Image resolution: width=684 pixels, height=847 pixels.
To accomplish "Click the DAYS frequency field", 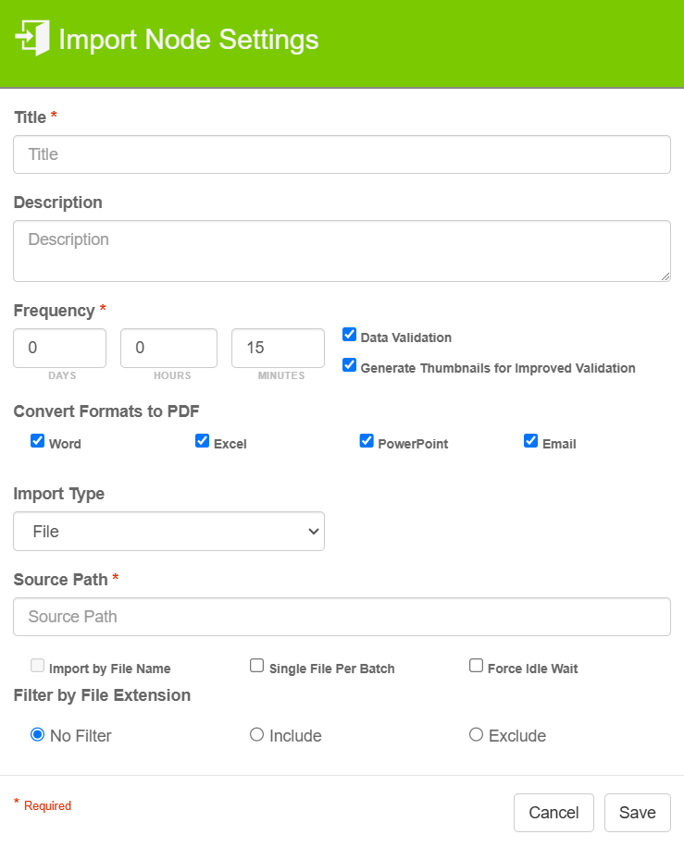I will pyautogui.click(x=59, y=348).
